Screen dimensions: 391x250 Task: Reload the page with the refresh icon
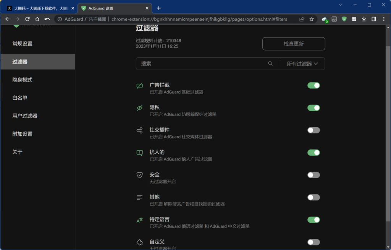point(27,19)
